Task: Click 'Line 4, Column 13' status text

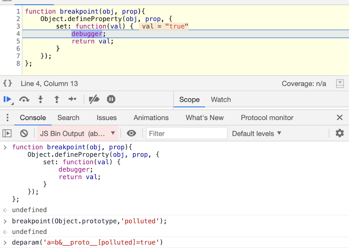Action: click(49, 84)
